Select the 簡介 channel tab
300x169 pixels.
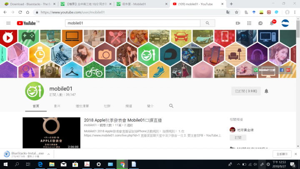pos(150,106)
